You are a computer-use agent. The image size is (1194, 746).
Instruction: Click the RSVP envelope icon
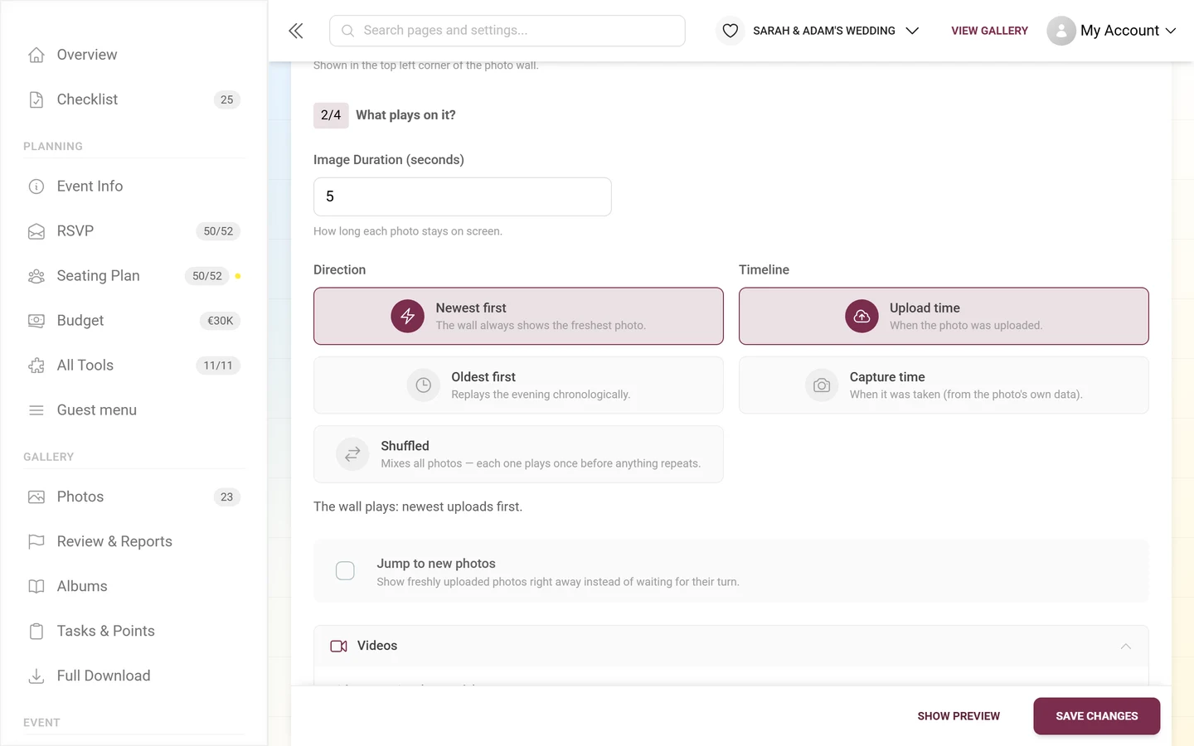[36, 231]
